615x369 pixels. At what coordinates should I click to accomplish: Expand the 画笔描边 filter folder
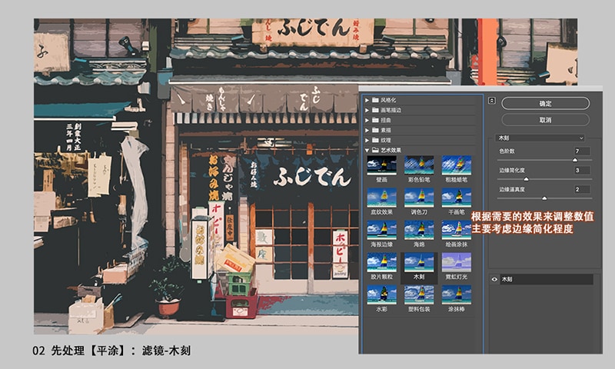click(367, 110)
